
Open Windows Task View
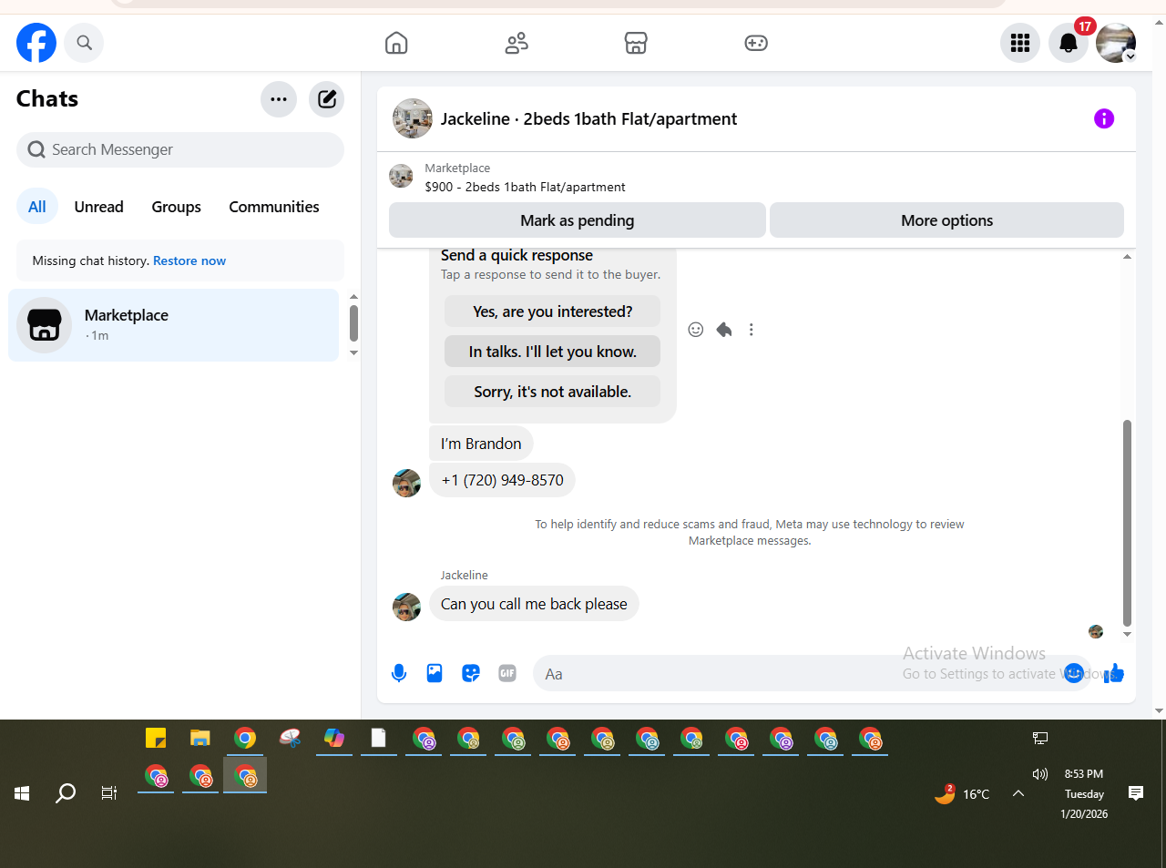pyautogui.click(x=109, y=793)
